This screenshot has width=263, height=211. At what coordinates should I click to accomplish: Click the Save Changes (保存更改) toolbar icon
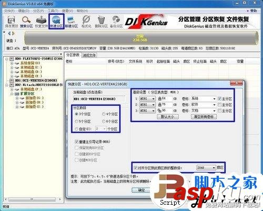click(12, 22)
